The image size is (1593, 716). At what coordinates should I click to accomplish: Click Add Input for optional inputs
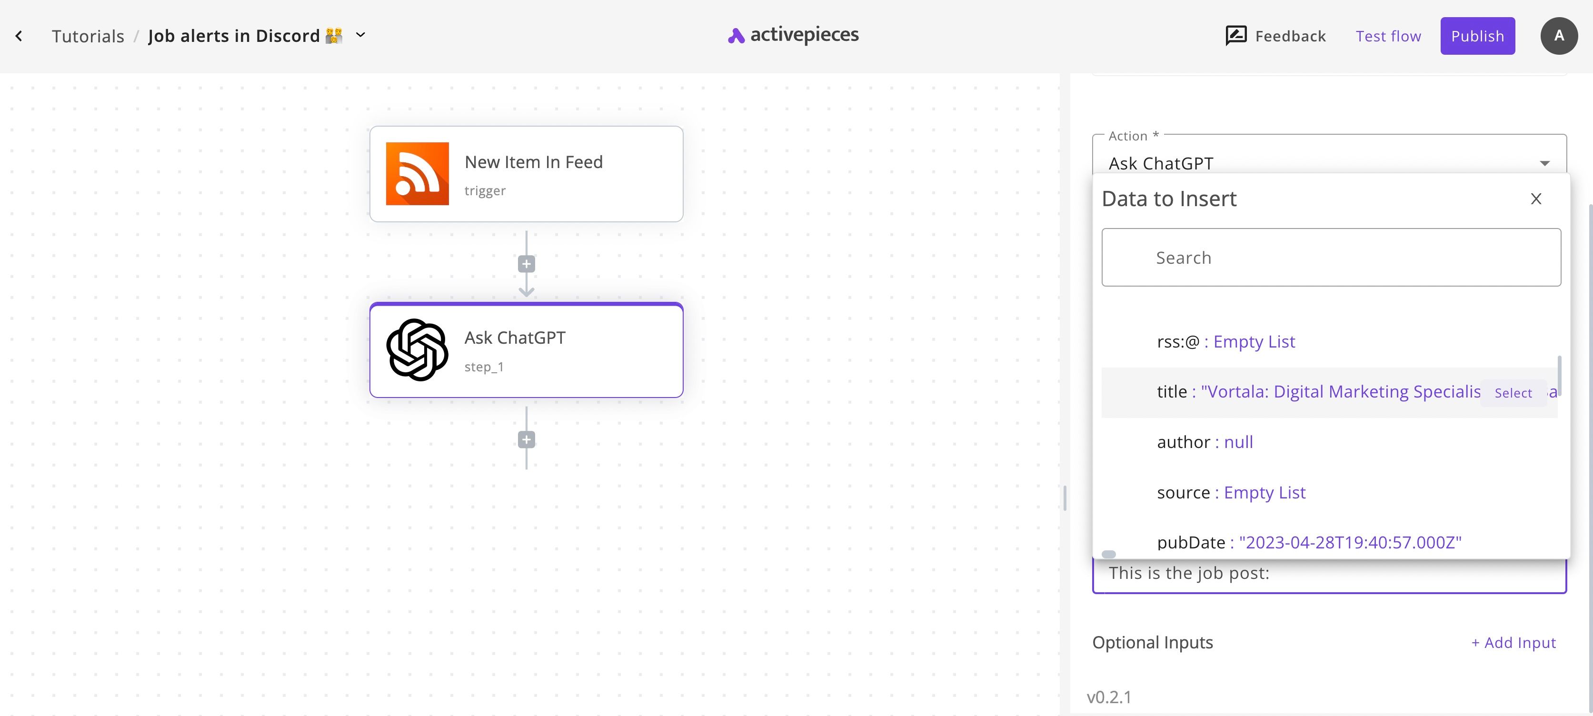[x=1513, y=643]
